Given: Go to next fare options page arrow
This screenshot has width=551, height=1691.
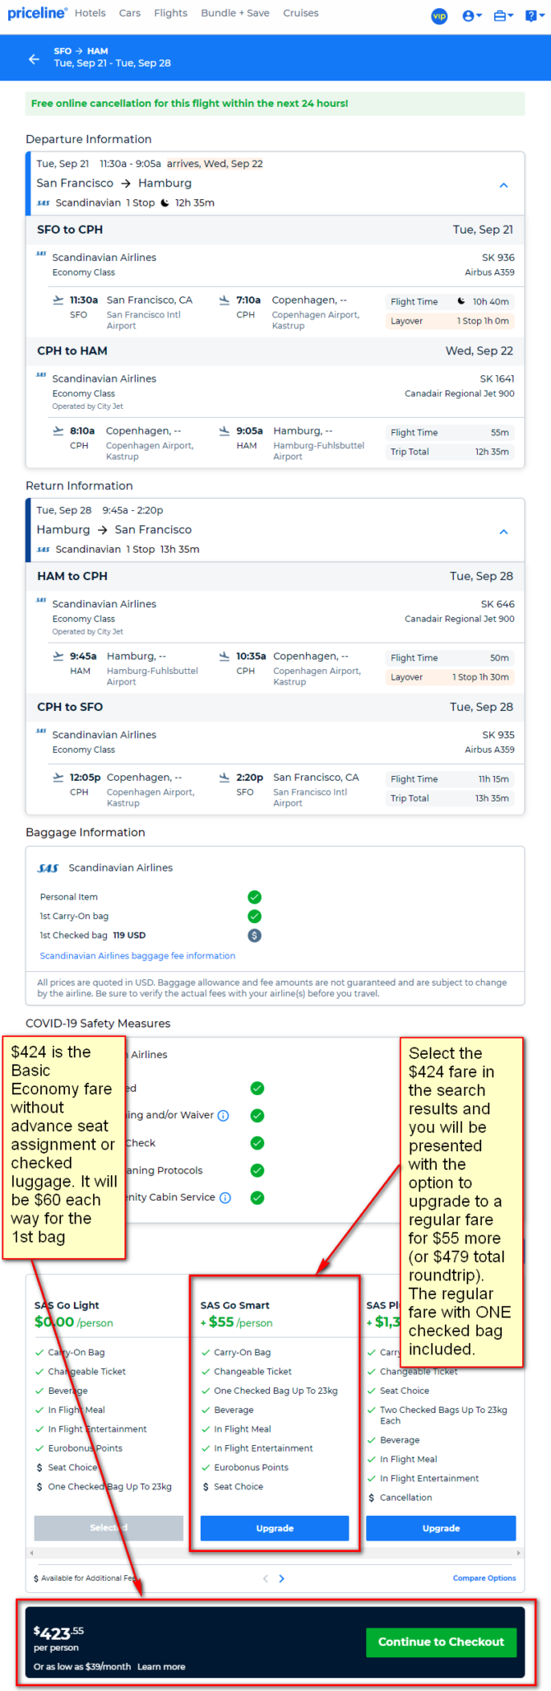Looking at the screenshot, I should tap(282, 1578).
